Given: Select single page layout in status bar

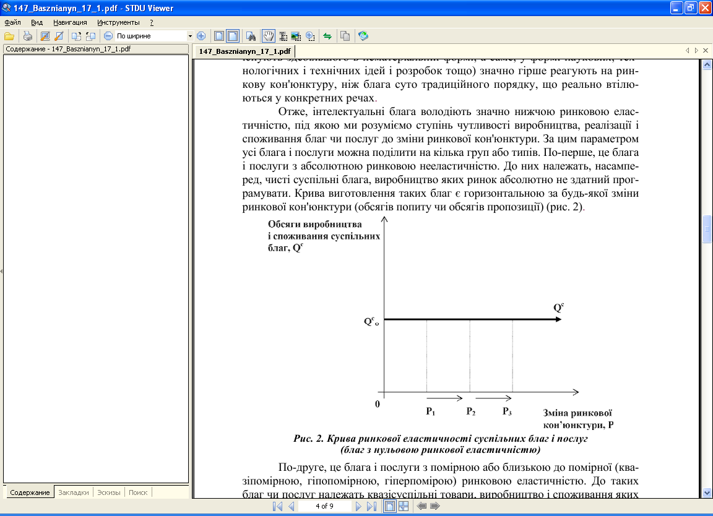Looking at the screenshot, I should click(390, 506).
